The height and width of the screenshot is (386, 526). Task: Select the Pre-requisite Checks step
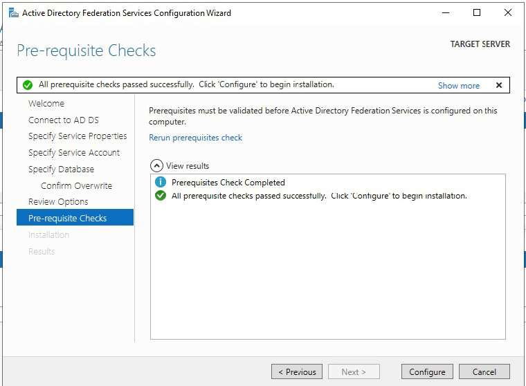click(x=75, y=217)
